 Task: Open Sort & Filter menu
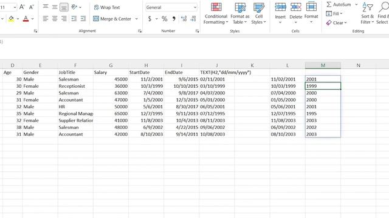pos(367,13)
